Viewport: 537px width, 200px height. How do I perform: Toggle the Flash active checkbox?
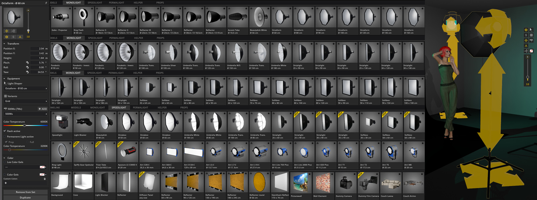pyautogui.click(x=5, y=131)
